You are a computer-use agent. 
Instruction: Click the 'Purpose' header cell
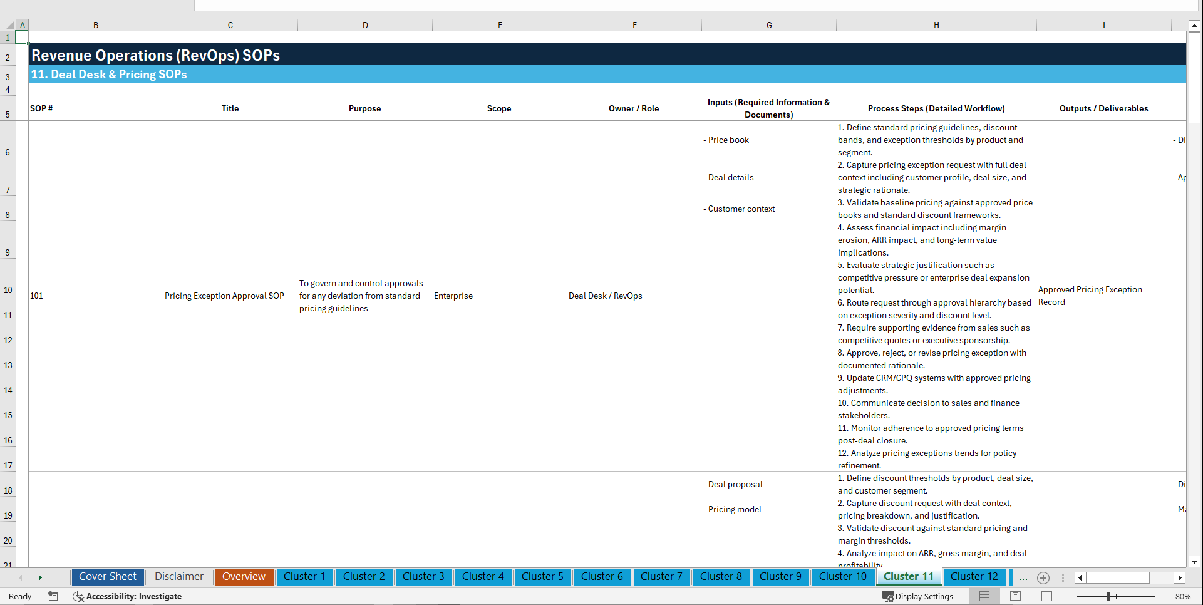pos(365,108)
